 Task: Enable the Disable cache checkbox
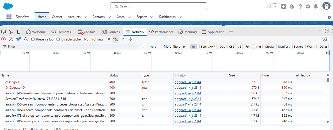(58, 39)
